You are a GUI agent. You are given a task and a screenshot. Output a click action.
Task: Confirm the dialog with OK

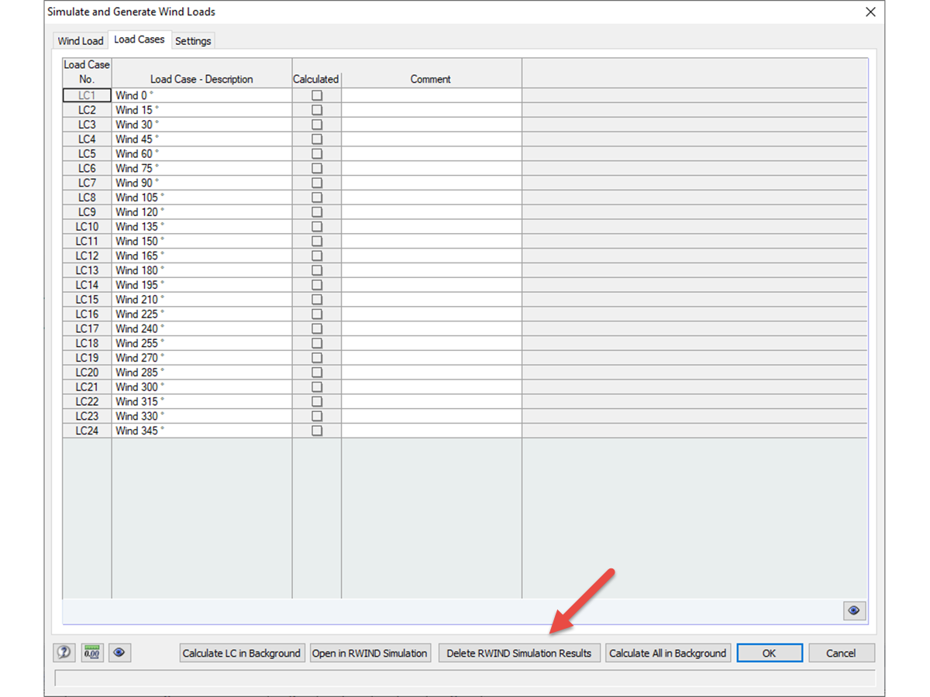click(770, 653)
